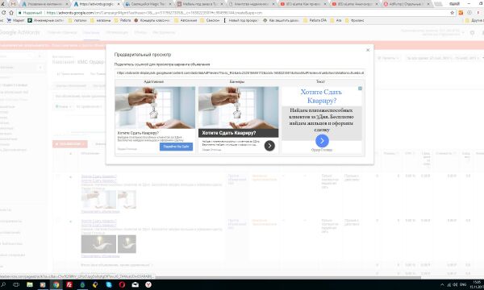Click the second ad's large grey image thumbnail

coord(98,244)
